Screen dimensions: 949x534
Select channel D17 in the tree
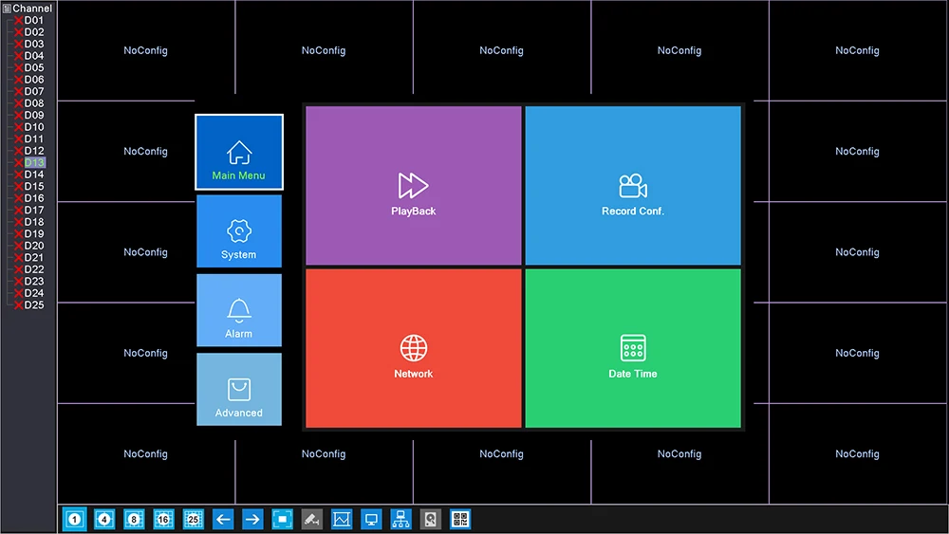[x=34, y=210]
